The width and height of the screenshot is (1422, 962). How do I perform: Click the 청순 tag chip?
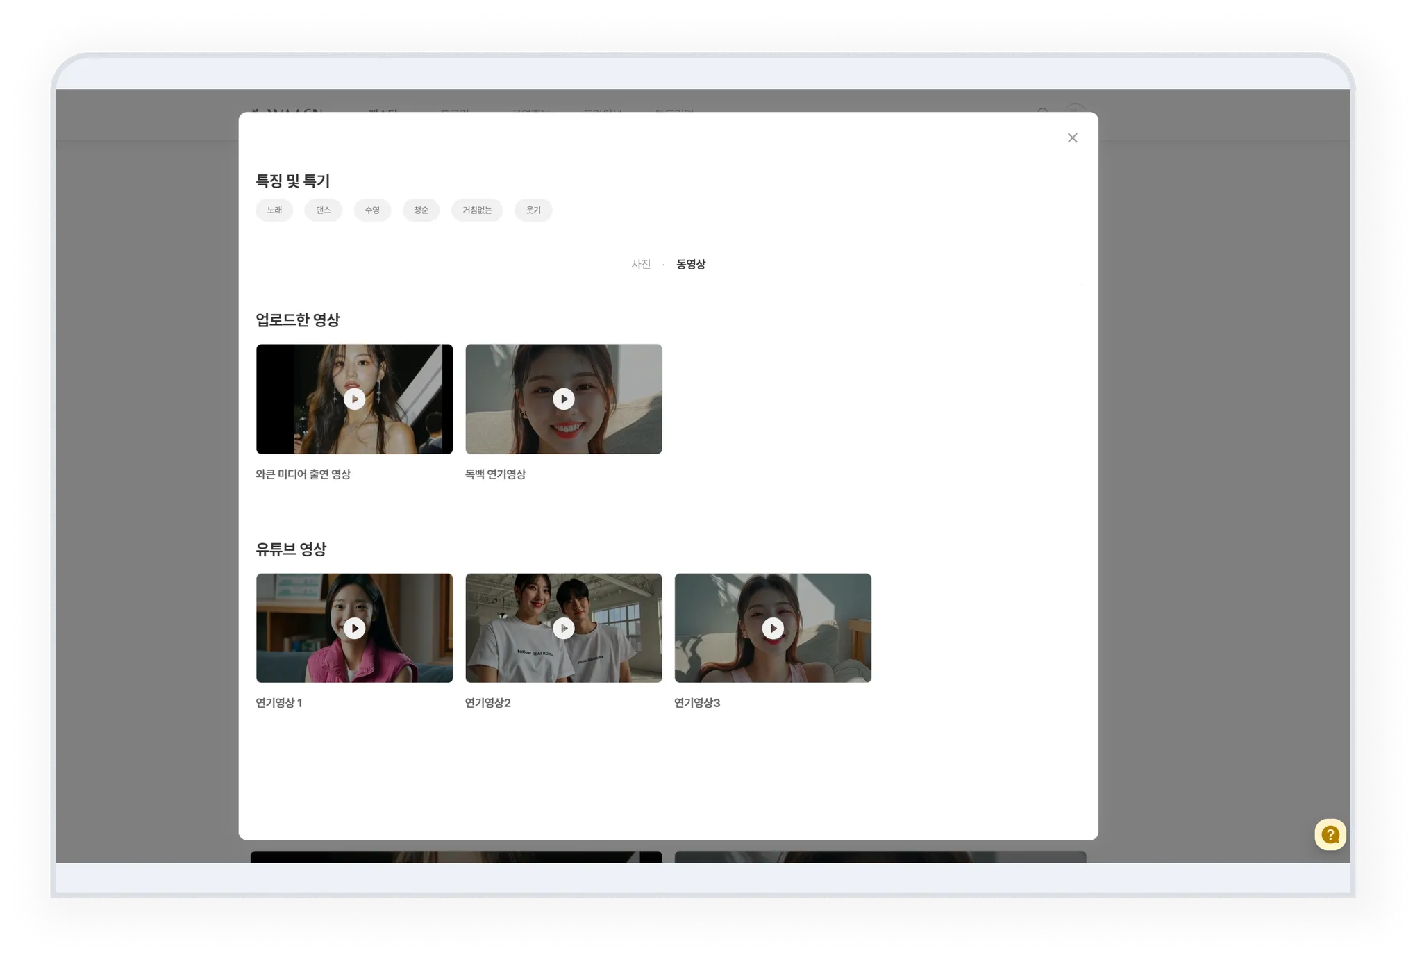tap(421, 210)
